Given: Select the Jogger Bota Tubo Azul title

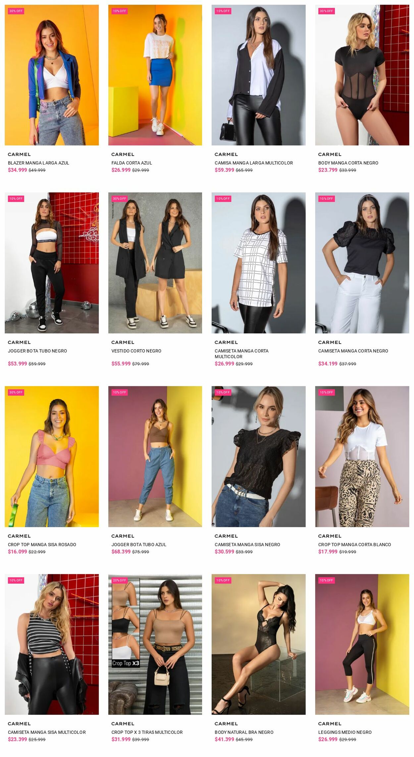Looking at the screenshot, I should point(139,544).
